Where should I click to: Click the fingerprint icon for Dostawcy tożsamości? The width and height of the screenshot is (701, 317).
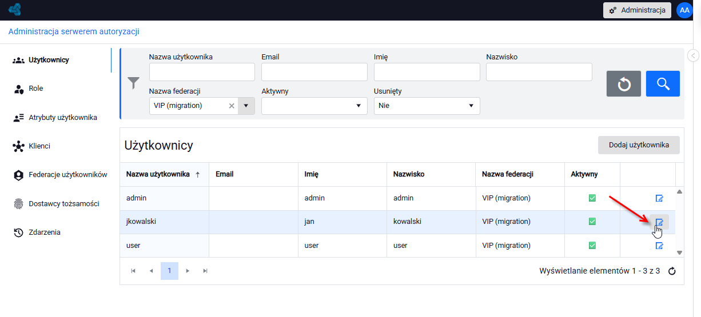(x=18, y=204)
